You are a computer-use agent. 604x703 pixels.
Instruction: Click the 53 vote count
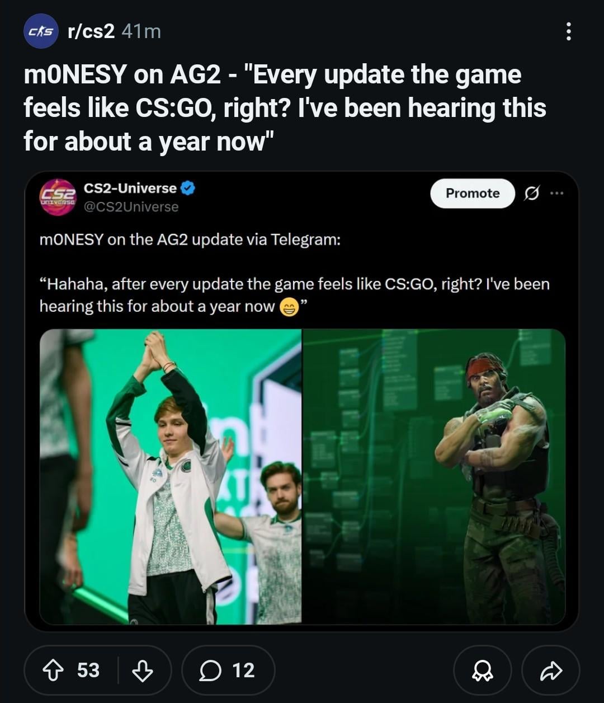coord(88,671)
